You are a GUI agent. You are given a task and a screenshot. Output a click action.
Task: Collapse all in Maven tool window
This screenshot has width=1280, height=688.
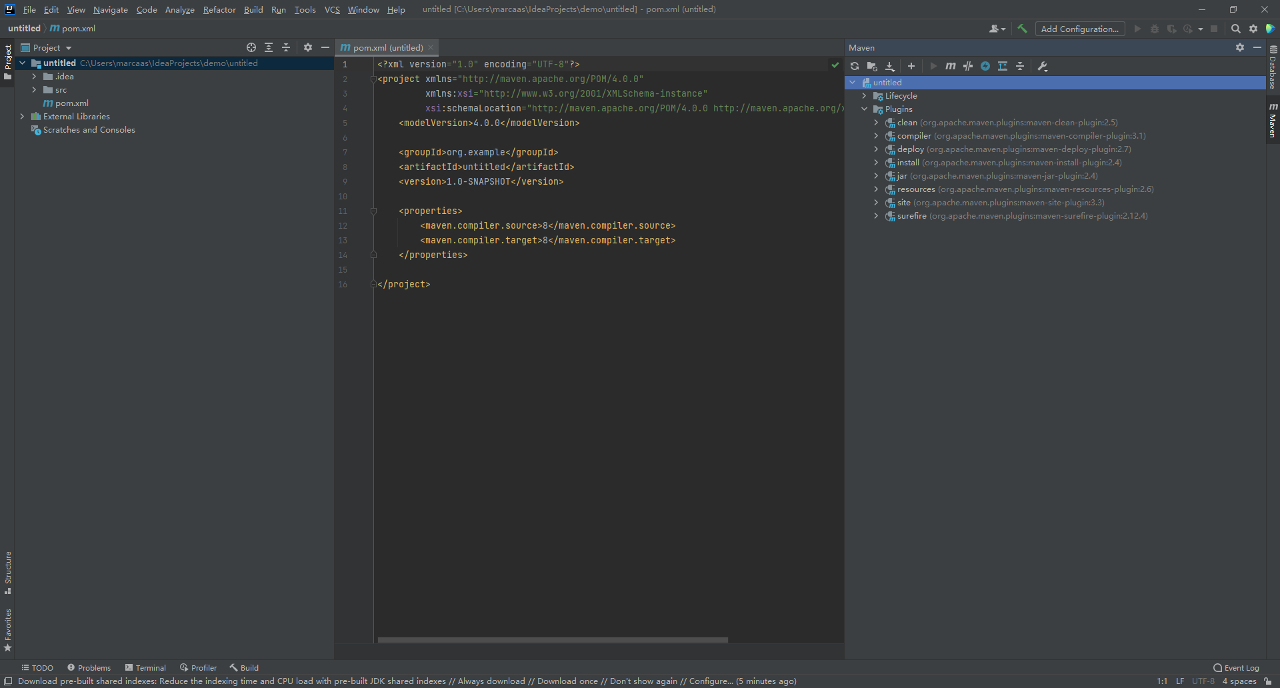1020,66
